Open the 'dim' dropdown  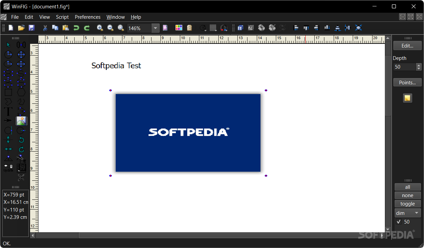tap(407, 213)
